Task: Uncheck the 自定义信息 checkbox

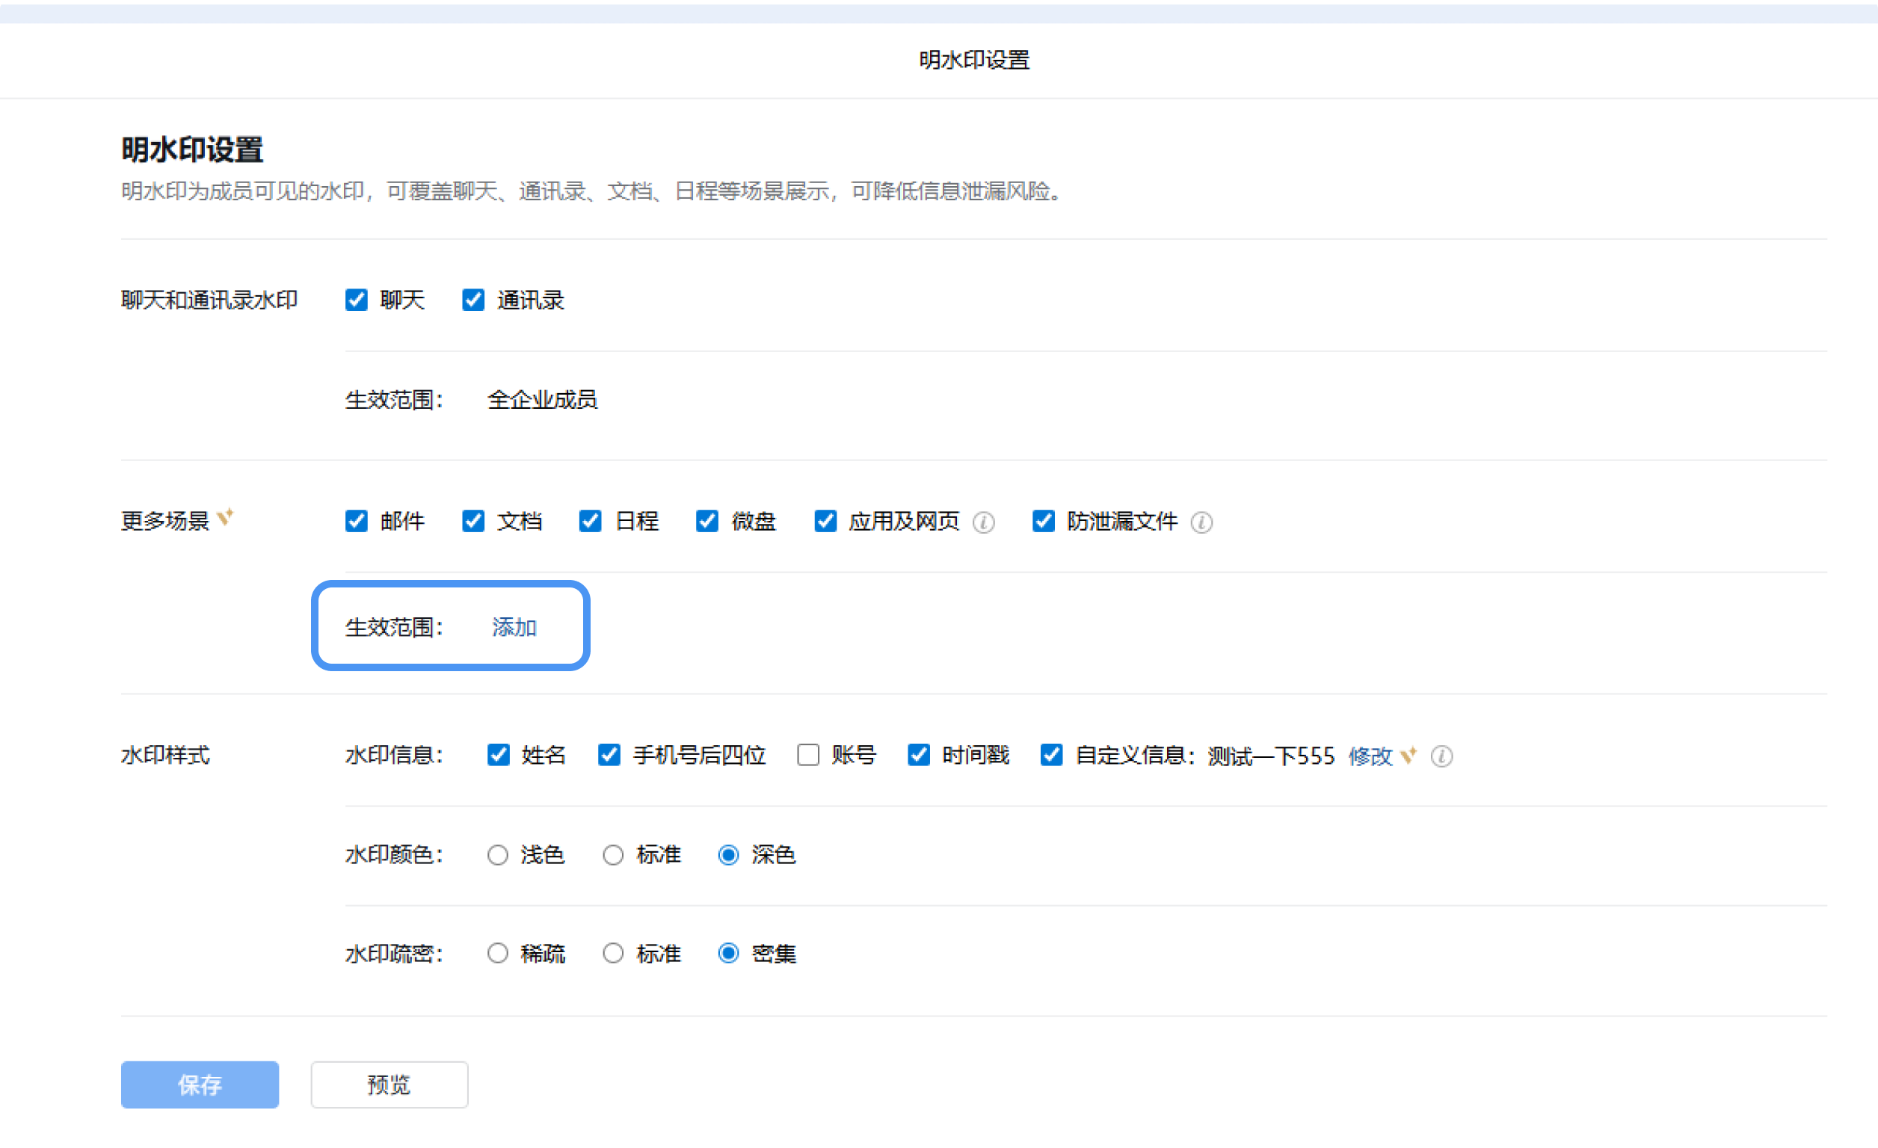Action: [1052, 755]
